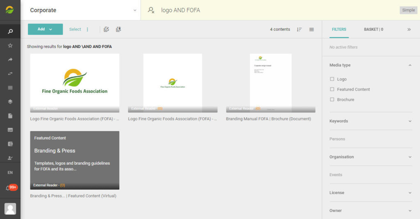Click the Select link
The width and height of the screenshot is (420, 219).
tap(75, 29)
